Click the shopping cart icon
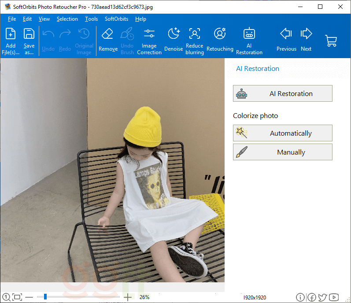The image size is (351, 303). (x=331, y=41)
